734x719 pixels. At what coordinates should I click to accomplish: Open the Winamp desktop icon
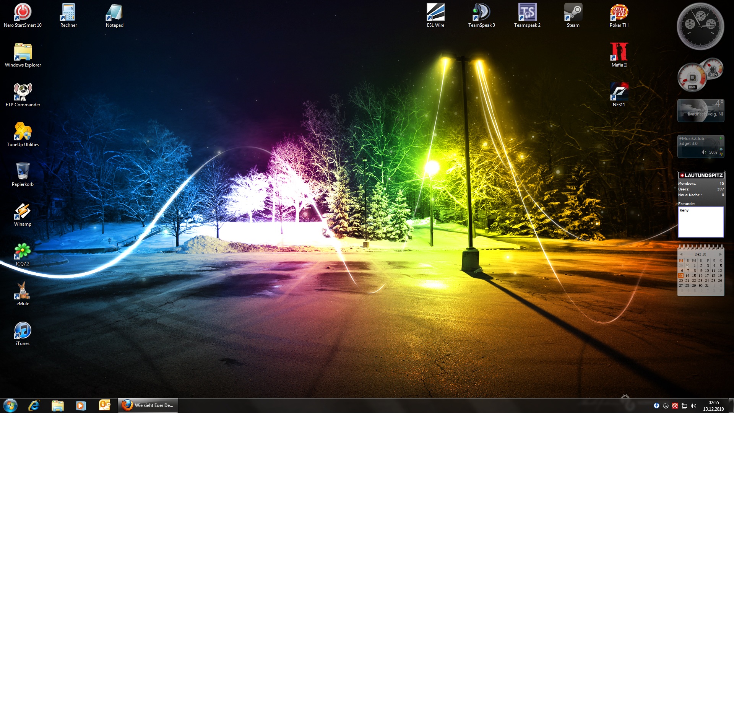(23, 211)
